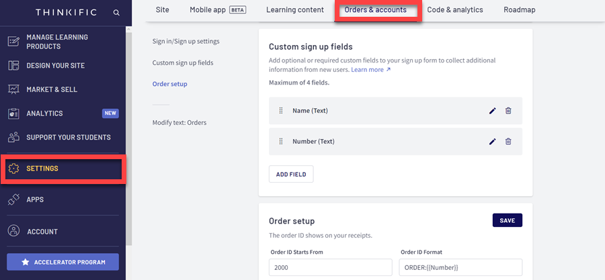This screenshot has width=605, height=280.
Task: Click the Accelerator Program button
Action: [63, 262]
